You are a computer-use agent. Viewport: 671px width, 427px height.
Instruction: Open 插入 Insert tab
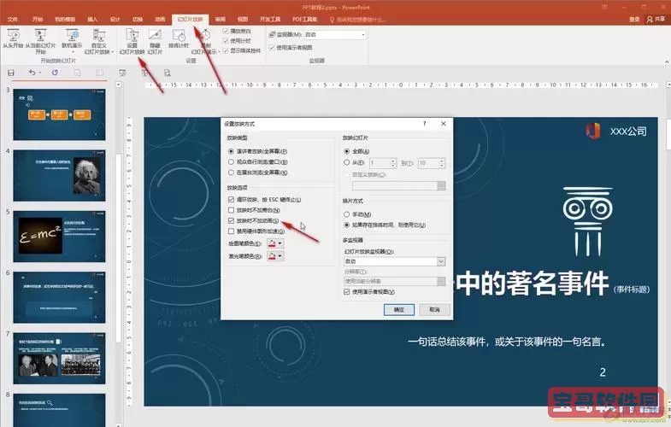(x=92, y=20)
